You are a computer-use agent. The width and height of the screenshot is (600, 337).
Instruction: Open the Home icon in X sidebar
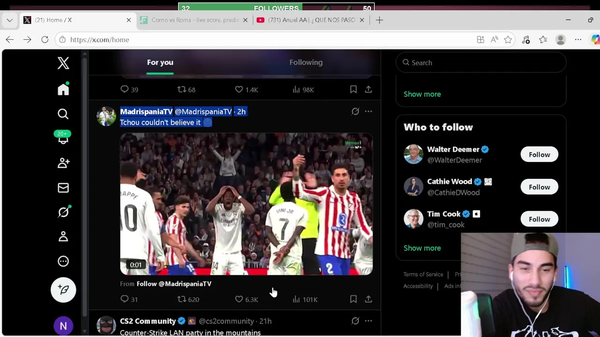pos(63,89)
